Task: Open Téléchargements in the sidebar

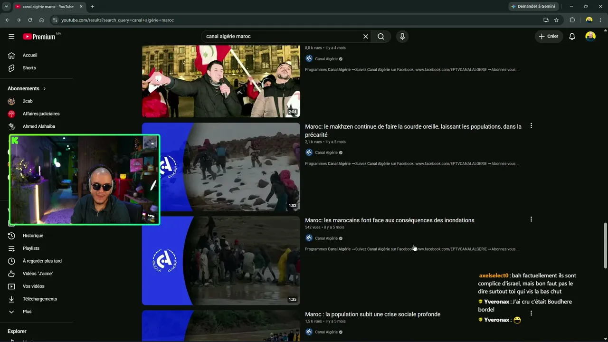Action: tap(39, 299)
